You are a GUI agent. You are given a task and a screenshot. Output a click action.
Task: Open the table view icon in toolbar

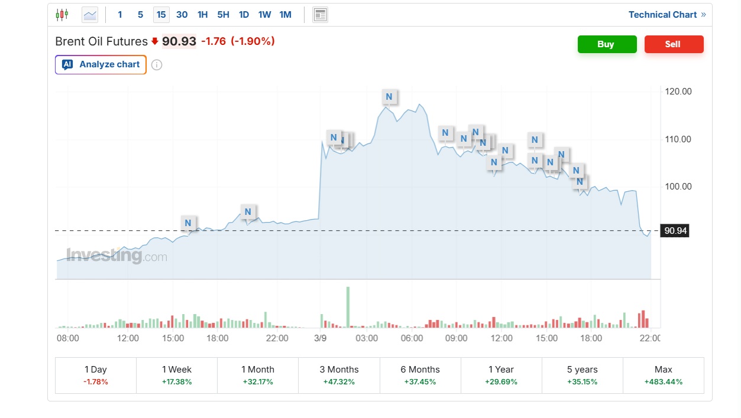coord(320,15)
